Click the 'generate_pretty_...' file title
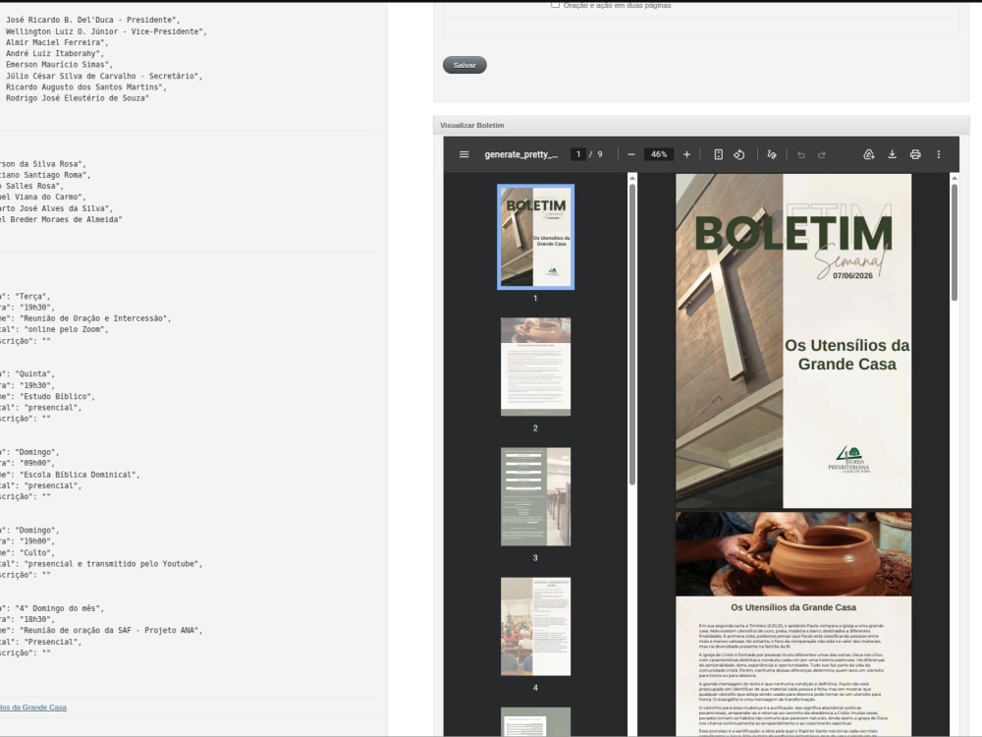Screen dimensions: 982x737 (x=521, y=154)
